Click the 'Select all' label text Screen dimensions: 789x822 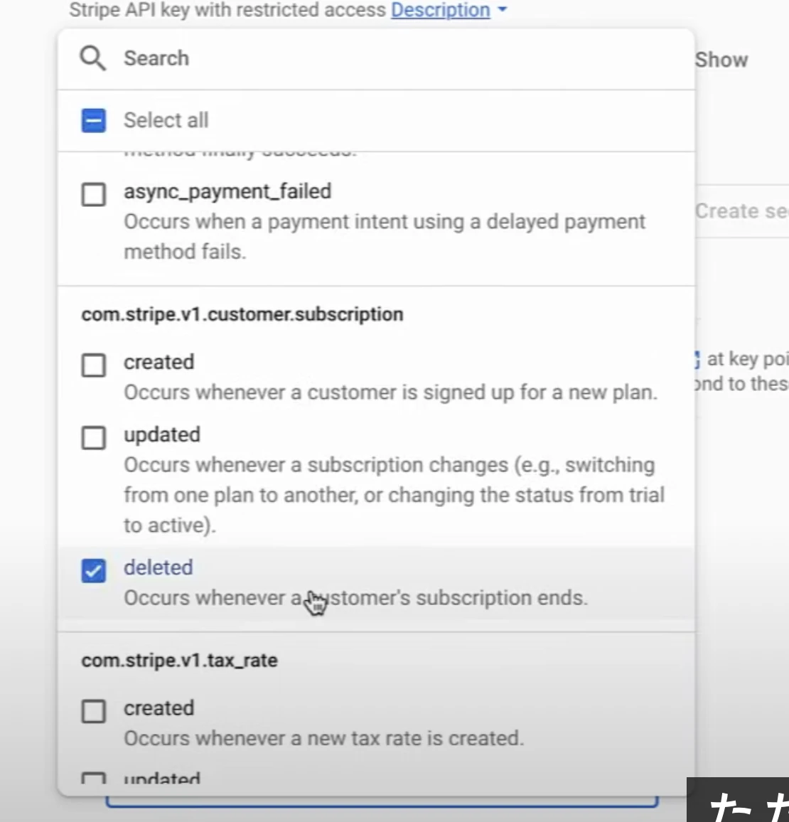[x=166, y=120]
